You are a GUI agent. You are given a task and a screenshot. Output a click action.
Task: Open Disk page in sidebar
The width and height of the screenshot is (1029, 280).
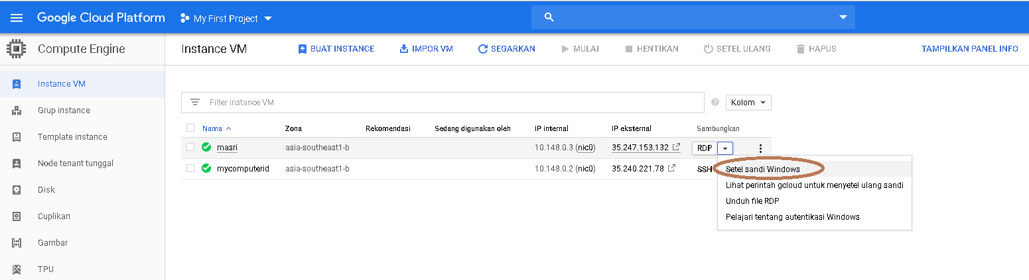coord(46,190)
